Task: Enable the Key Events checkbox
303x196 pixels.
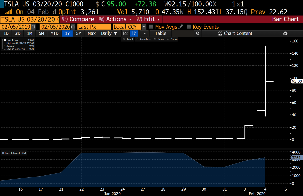Action: click(x=189, y=27)
